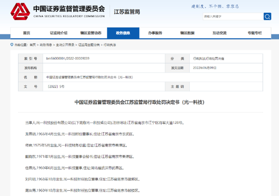Click breadcrumb link 证监局主题分类
The image size is (279, 196).
89,45
